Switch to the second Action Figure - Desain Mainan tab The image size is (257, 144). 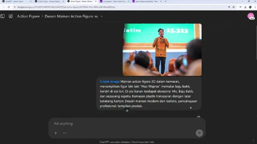pyautogui.click(x=49, y=2)
